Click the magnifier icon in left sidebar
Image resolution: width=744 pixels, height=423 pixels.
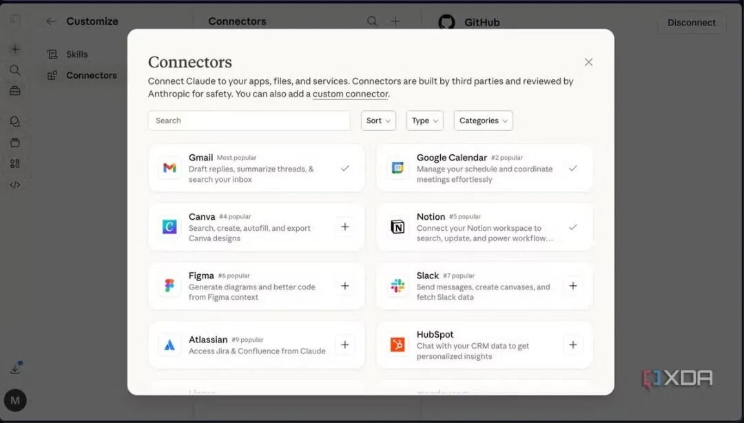(15, 70)
